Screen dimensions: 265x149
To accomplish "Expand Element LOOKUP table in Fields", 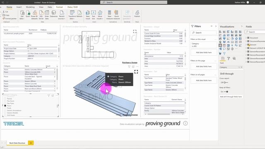I will (246, 48).
